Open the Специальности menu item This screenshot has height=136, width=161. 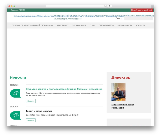tap(125, 25)
